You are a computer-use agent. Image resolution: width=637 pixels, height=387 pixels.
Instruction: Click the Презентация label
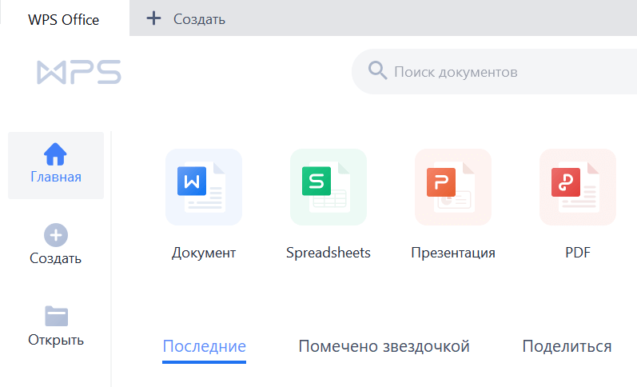453,253
